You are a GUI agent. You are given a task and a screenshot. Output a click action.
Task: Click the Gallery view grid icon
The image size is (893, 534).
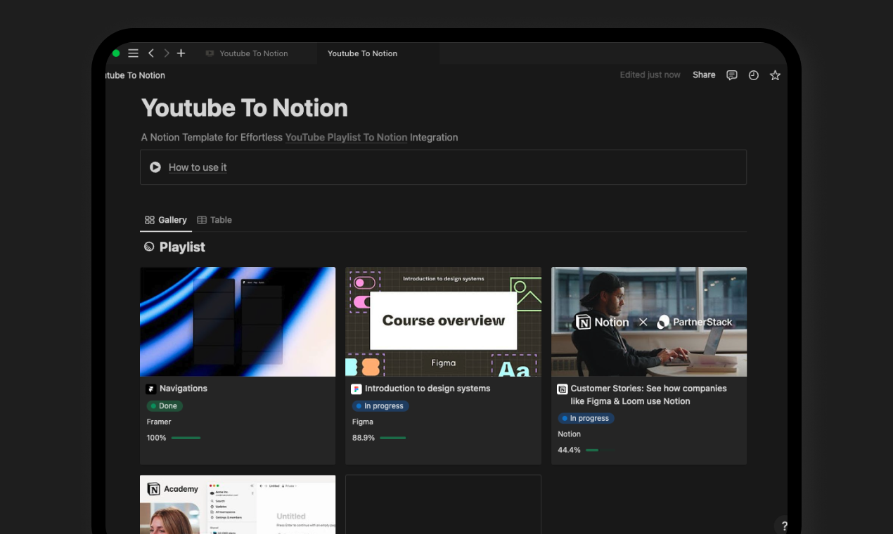pyautogui.click(x=149, y=220)
